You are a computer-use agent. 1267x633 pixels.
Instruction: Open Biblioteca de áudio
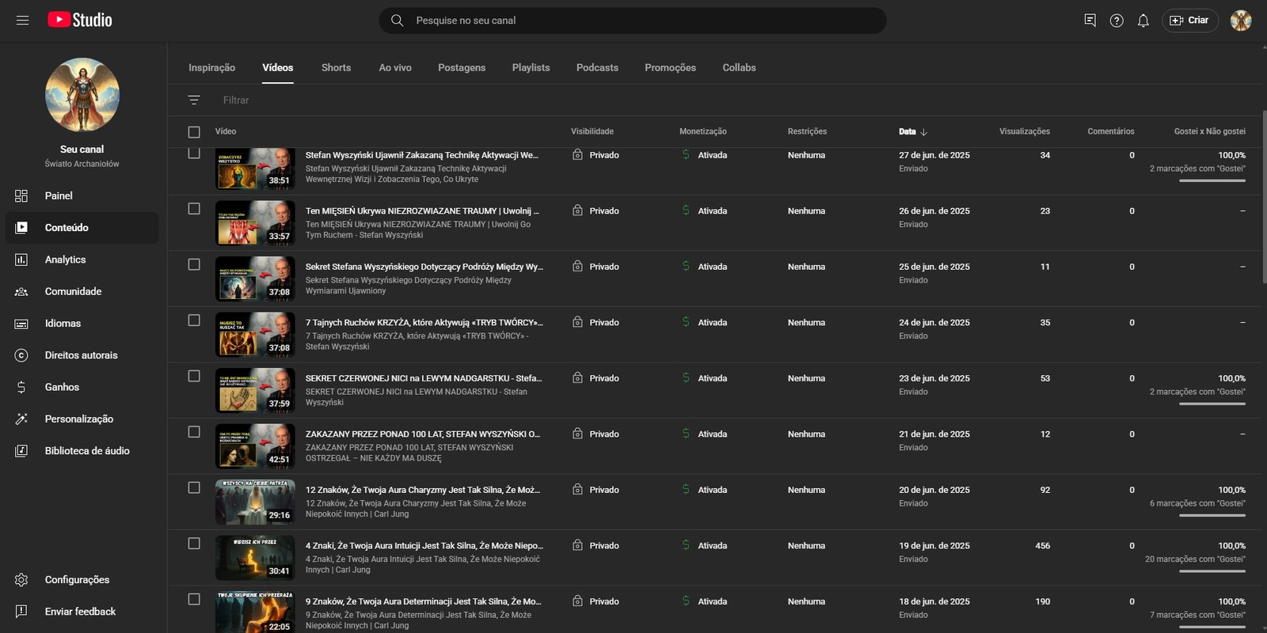[x=87, y=451]
